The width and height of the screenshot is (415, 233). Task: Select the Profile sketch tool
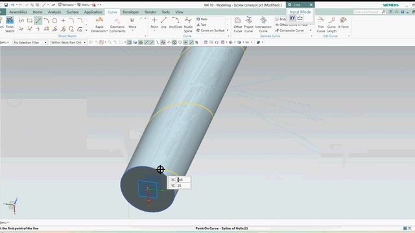(x=21, y=20)
